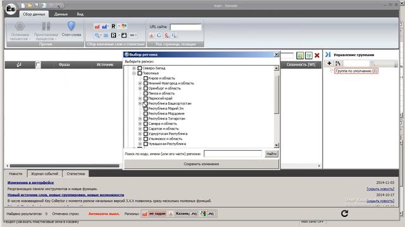Expand the Республика Татарстан node
Image resolution: width=405 pixels, height=227 pixels.
140,119
